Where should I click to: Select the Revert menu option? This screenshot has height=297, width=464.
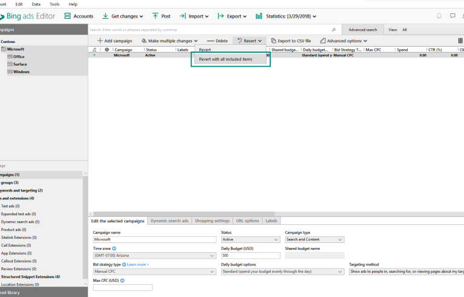pos(205,50)
